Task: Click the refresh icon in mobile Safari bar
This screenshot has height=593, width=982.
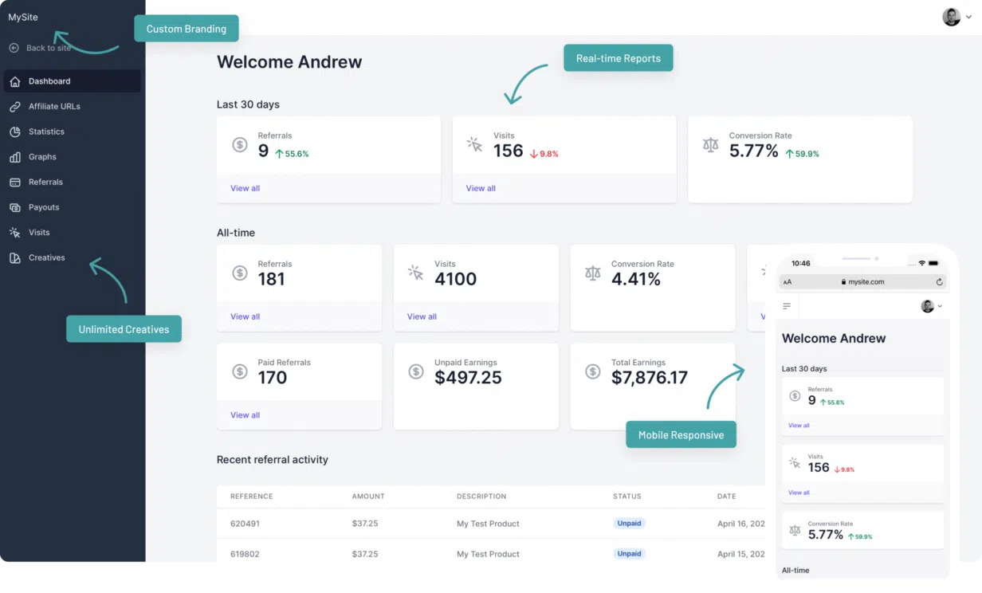Action: [x=939, y=281]
